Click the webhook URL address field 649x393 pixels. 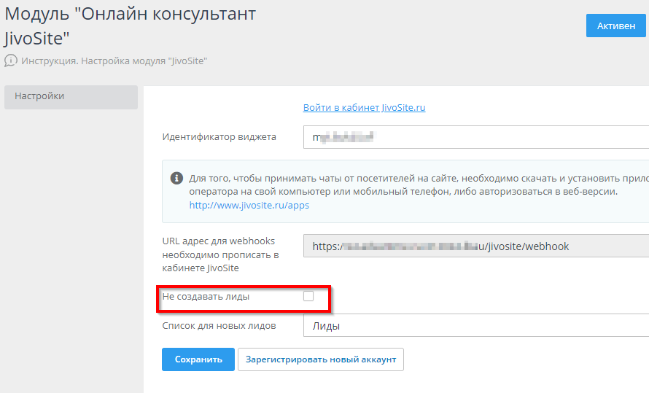click(x=475, y=246)
